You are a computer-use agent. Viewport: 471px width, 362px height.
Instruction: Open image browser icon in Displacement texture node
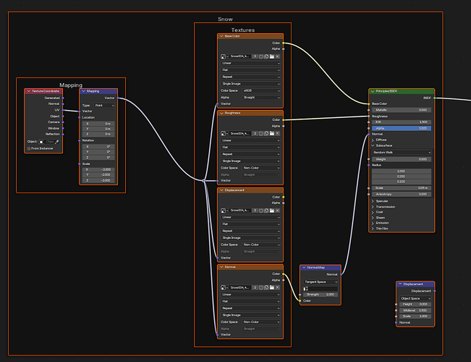224,211
